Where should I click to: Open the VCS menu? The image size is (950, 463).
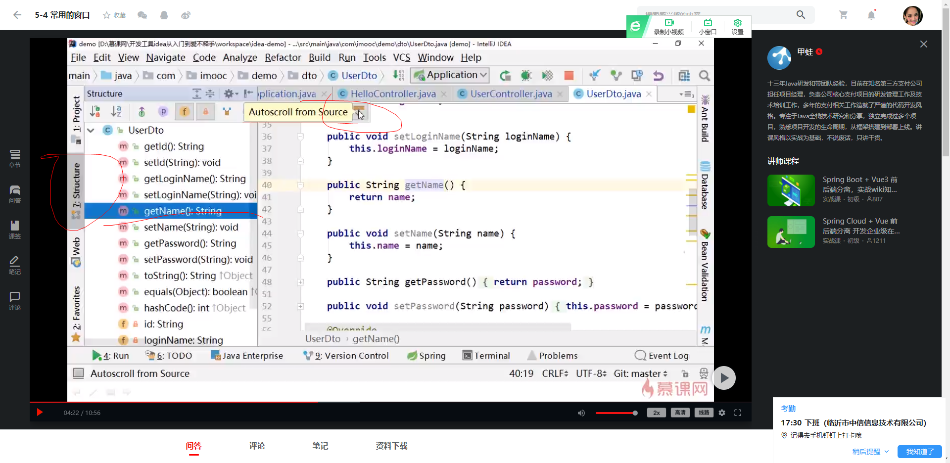(401, 58)
